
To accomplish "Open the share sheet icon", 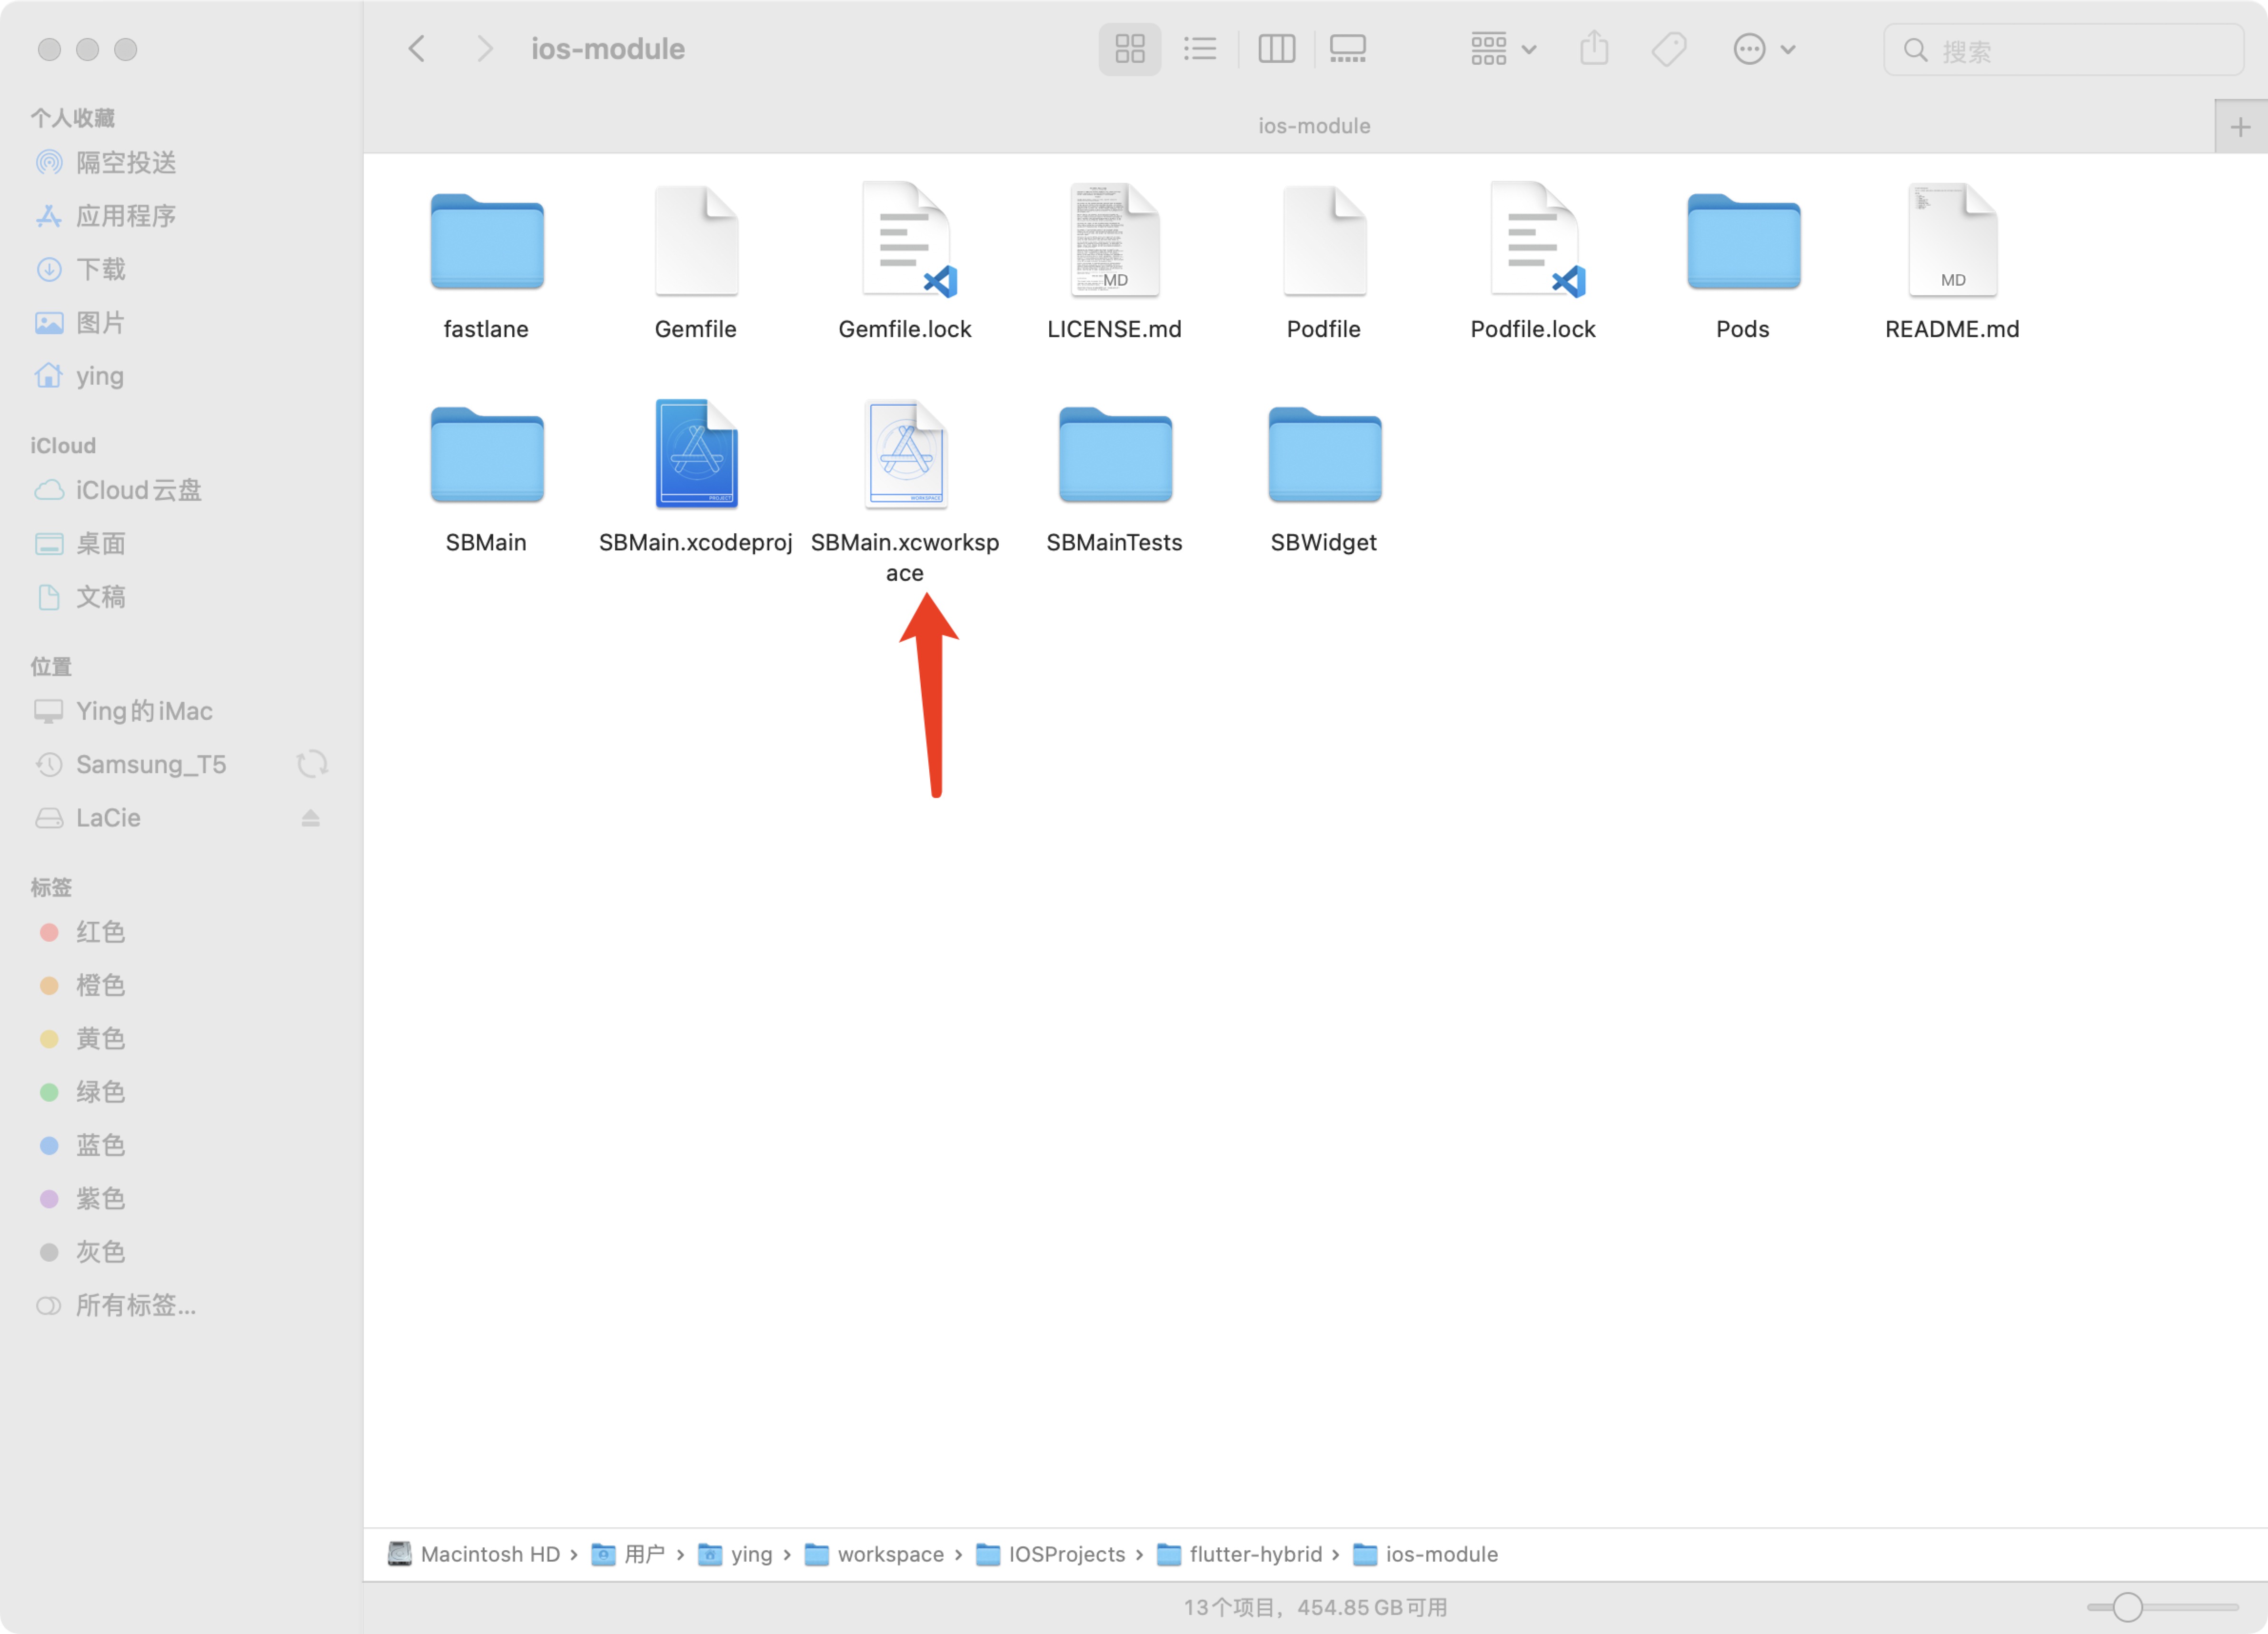I will pyautogui.click(x=1594, y=48).
